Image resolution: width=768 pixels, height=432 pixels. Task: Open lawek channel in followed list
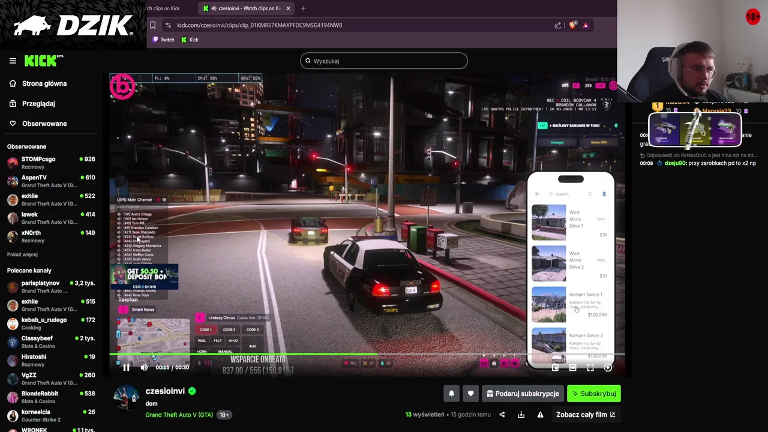51,218
